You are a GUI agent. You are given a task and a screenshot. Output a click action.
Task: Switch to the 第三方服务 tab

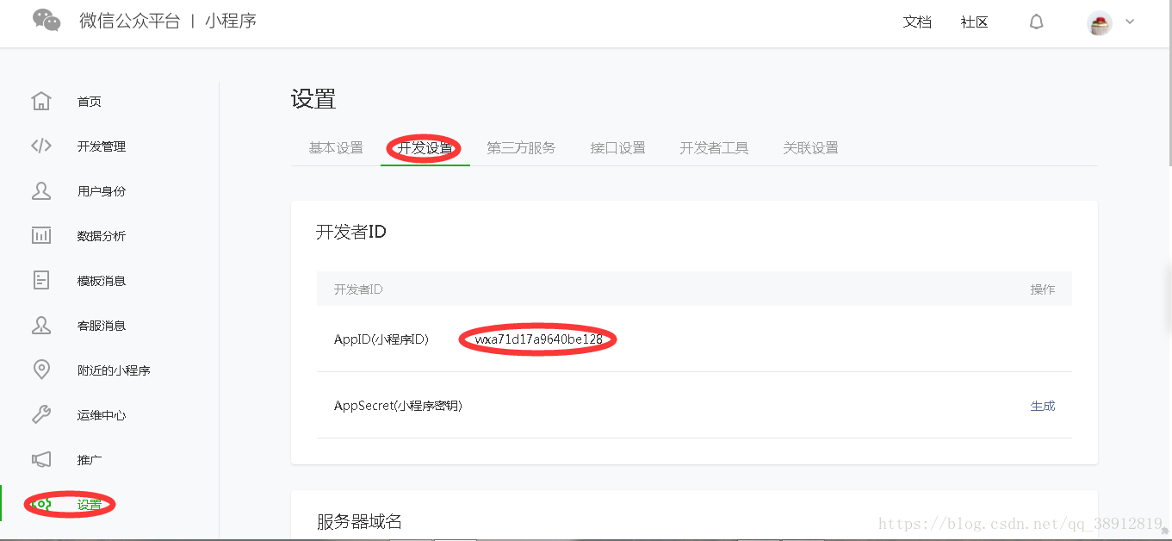pos(521,148)
